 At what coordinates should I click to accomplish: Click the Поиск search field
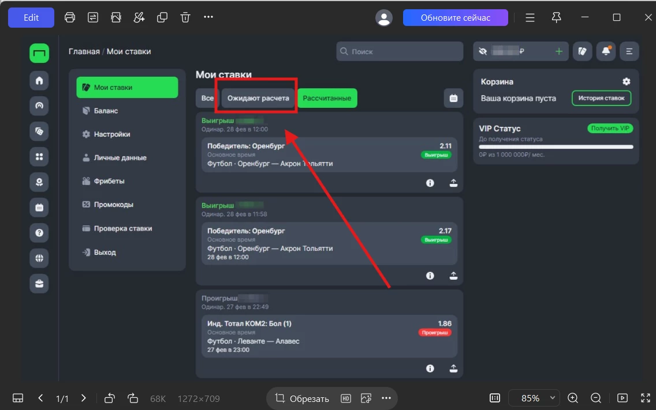(x=400, y=51)
